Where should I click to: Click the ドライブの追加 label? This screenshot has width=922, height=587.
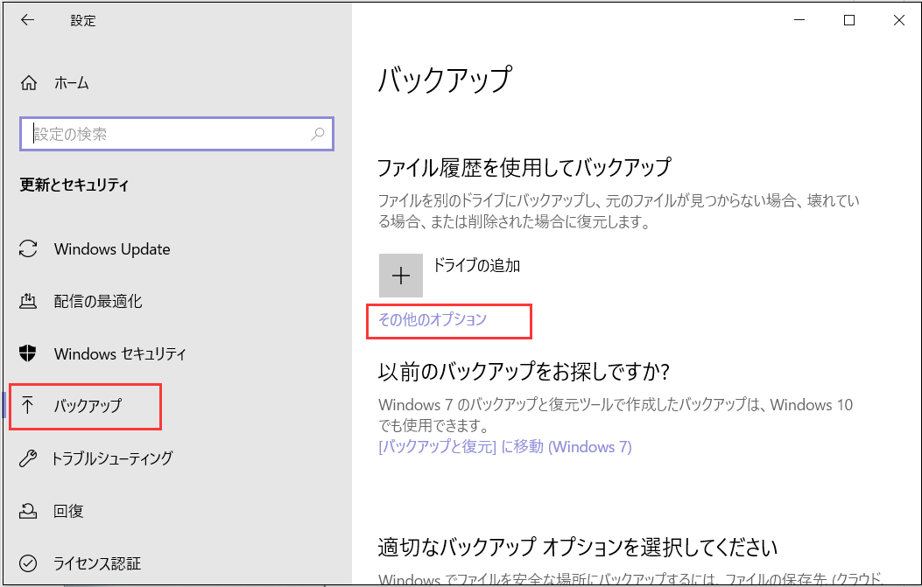(x=477, y=265)
